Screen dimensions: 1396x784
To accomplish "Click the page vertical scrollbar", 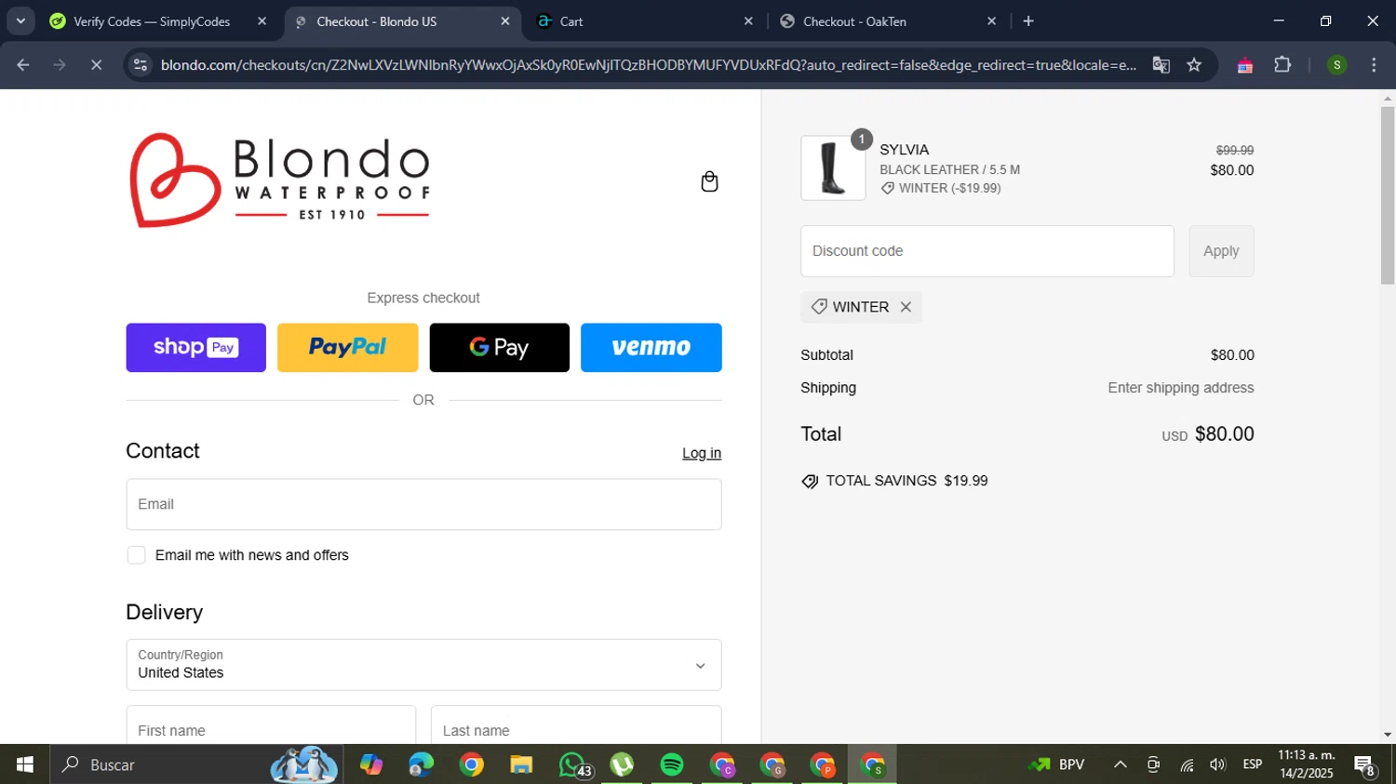I will click(1388, 195).
